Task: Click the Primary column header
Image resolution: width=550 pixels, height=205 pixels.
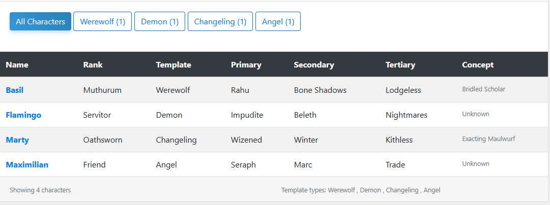Action: pos(246,65)
